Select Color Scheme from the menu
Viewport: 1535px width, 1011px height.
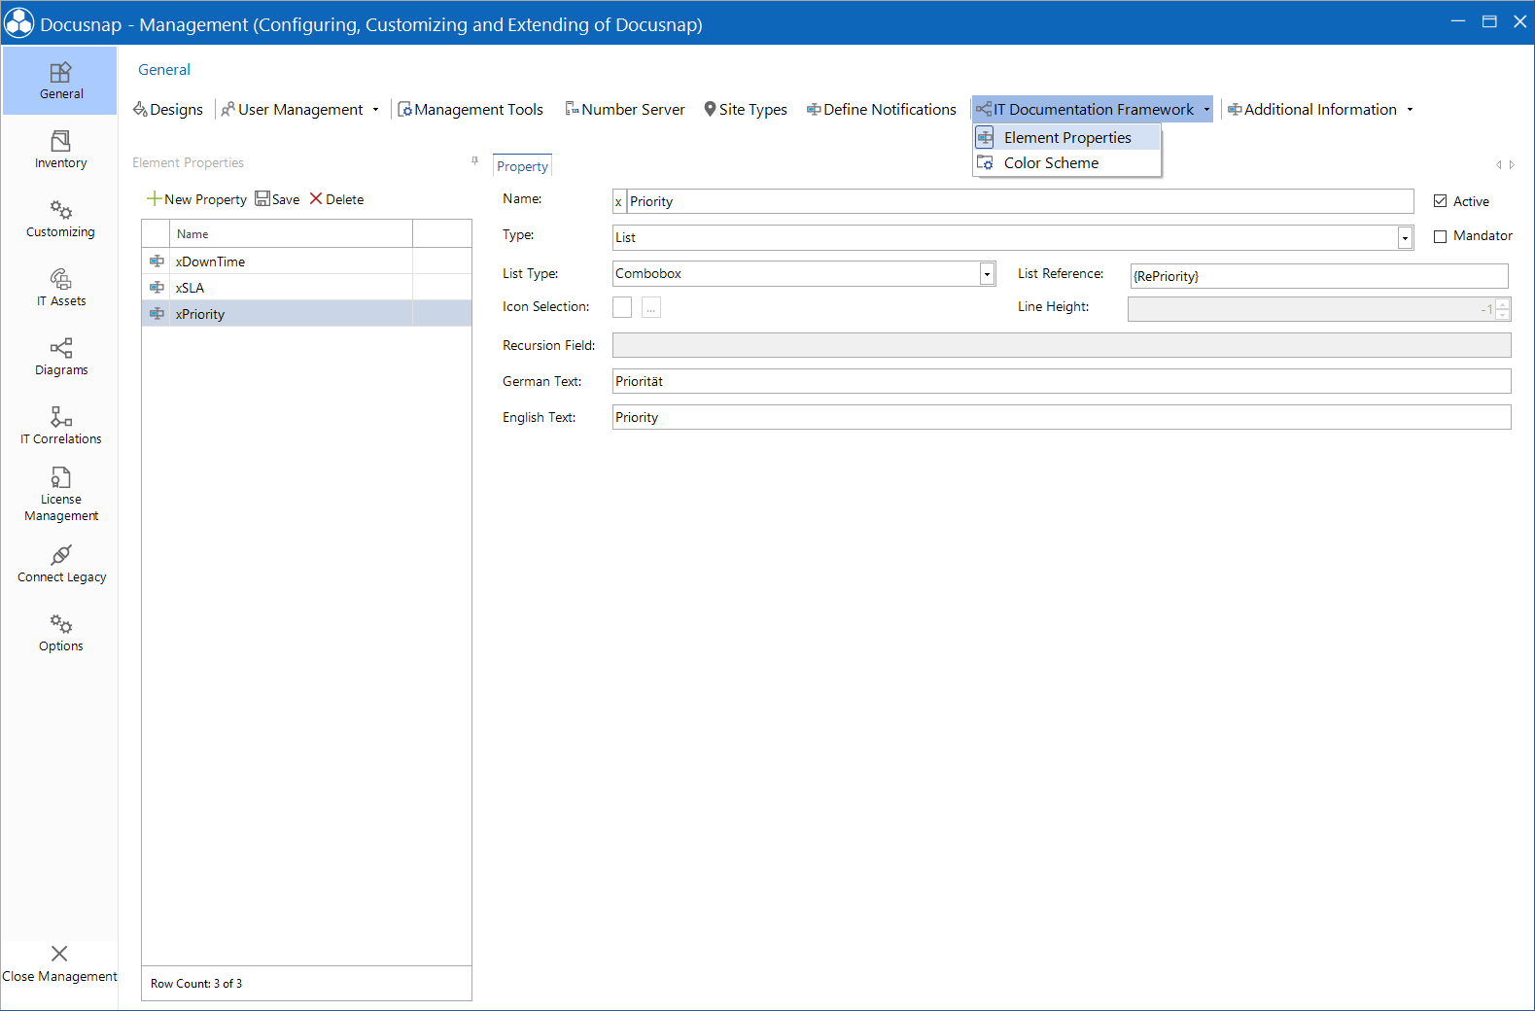tap(1066, 162)
